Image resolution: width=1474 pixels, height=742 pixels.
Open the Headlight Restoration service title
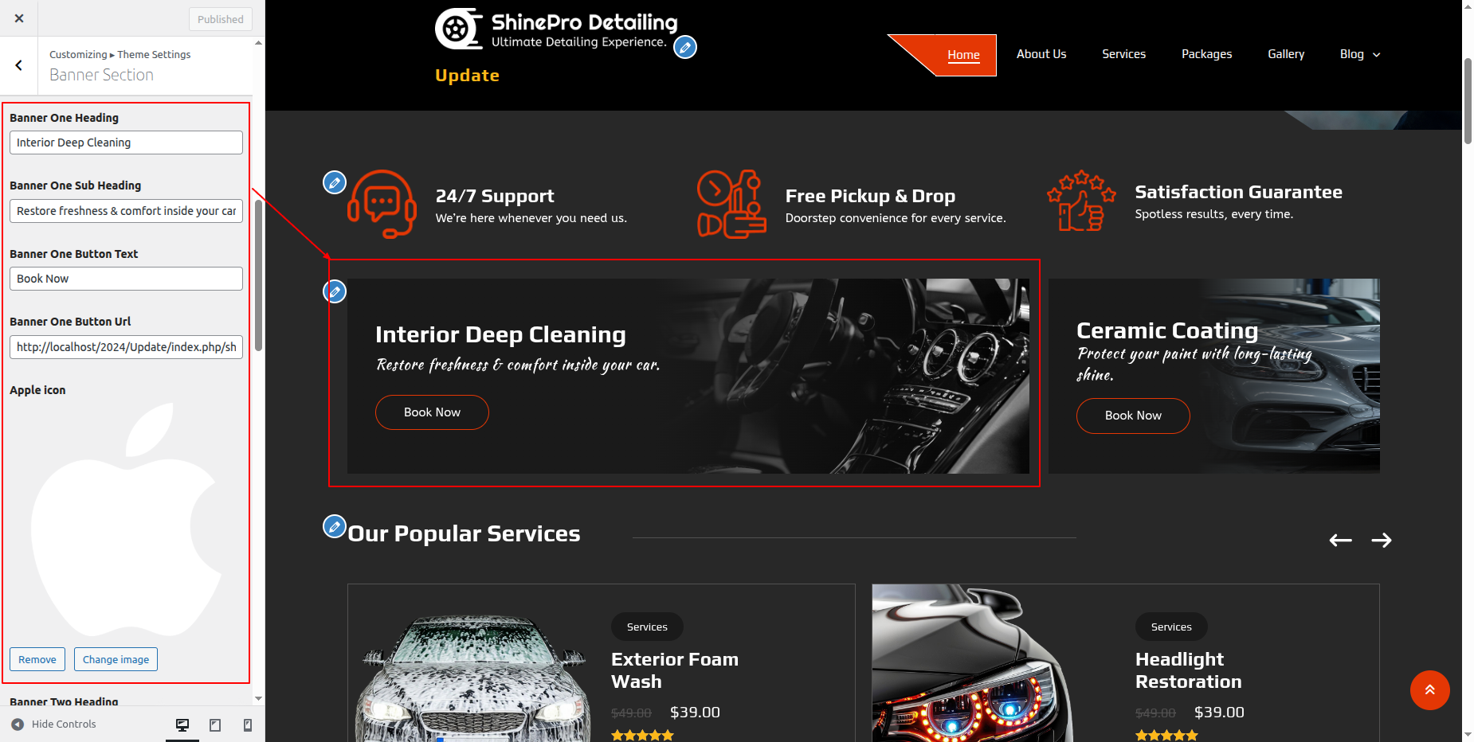[1189, 670]
